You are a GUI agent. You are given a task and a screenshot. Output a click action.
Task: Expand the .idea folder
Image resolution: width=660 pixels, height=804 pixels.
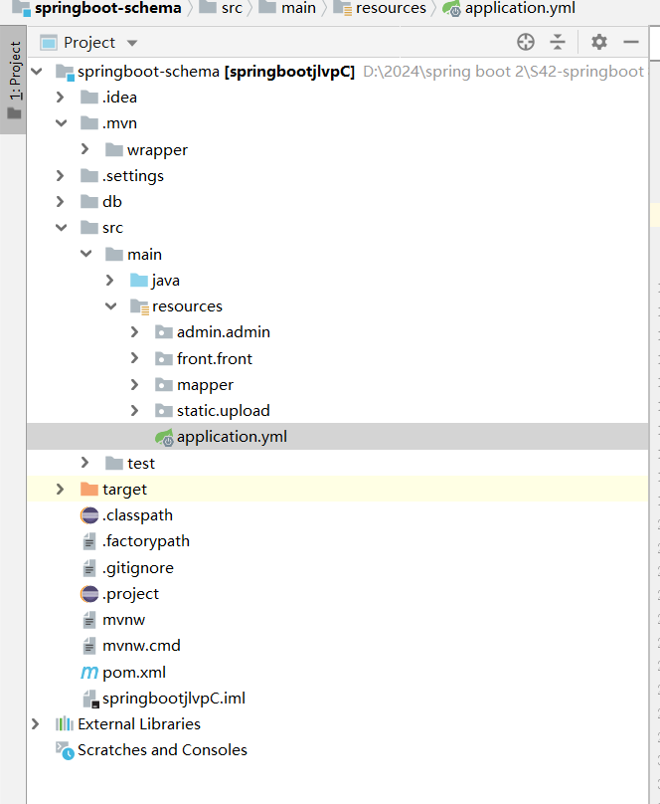pyautogui.click(x=61, y=98)
